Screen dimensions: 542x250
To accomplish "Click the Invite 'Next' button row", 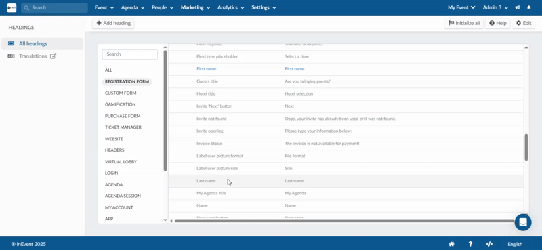I will [x=346, y=106].
